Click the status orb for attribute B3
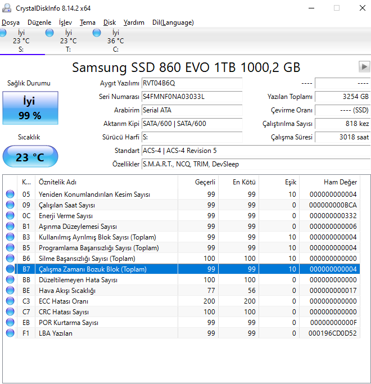Image resolution: width=371 pixels, height=384 pixels. (x=10, y=237)
